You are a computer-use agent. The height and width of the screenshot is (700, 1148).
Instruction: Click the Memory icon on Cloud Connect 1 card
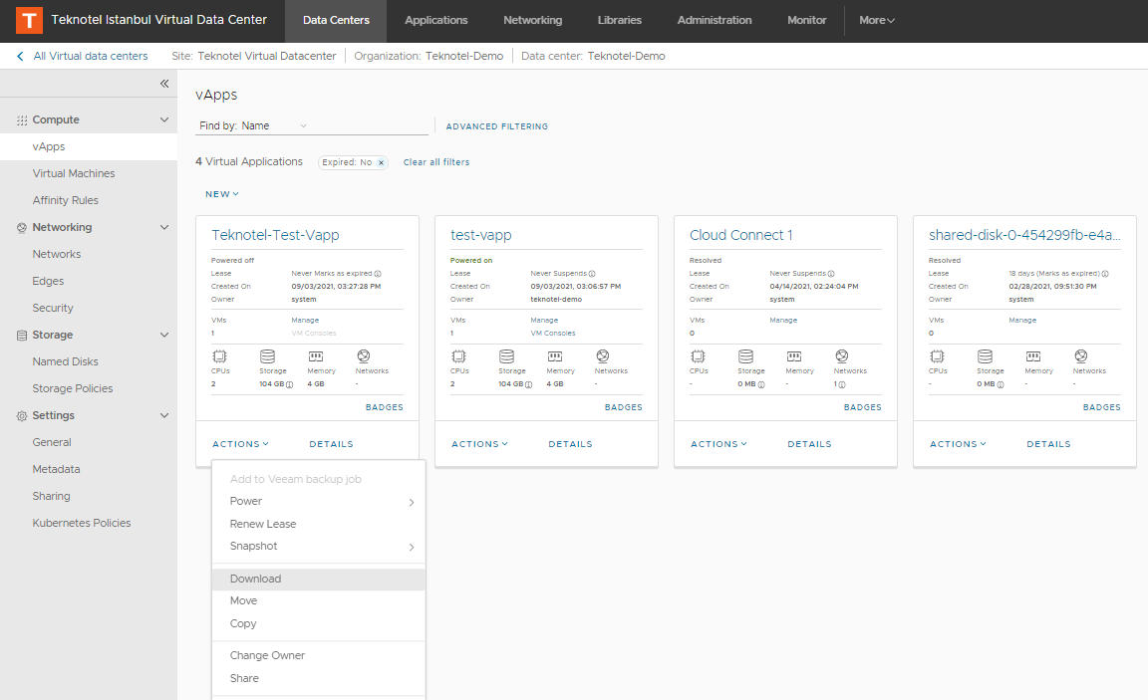pyautogui.click(x=793, y=356)
